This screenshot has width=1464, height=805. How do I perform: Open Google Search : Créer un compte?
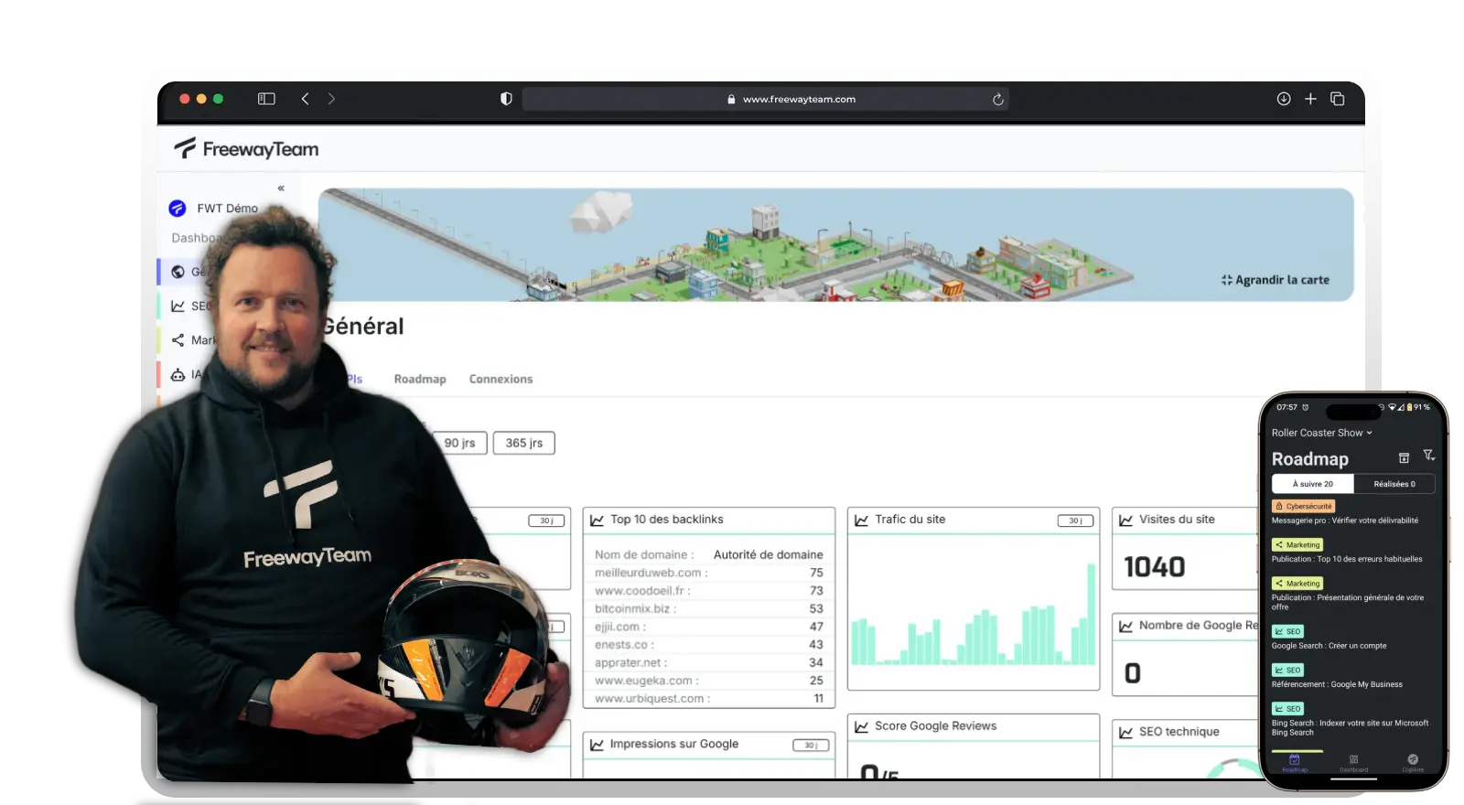click(1329, 646)
